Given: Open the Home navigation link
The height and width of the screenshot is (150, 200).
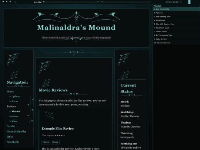Looking at the screenshot, I should [10, 91].
